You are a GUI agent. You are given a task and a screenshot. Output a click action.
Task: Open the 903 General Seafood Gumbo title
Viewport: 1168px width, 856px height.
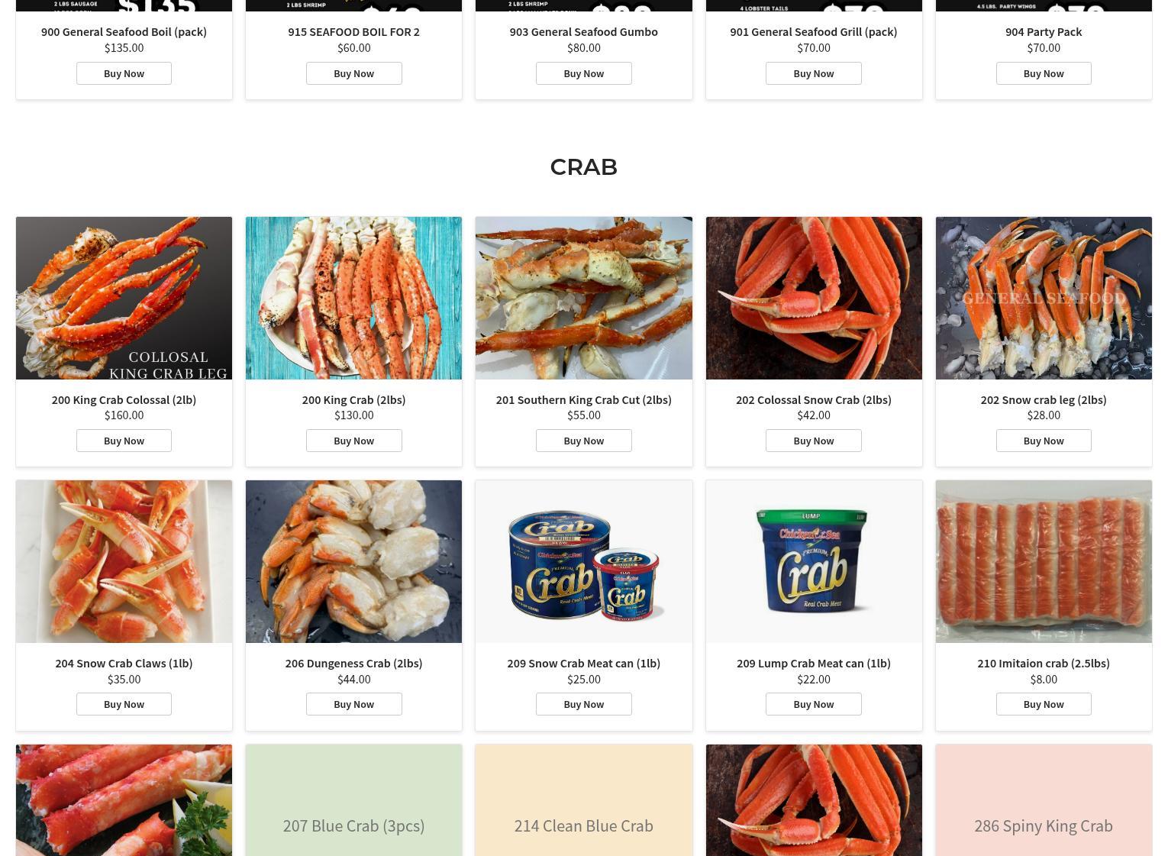584,31
